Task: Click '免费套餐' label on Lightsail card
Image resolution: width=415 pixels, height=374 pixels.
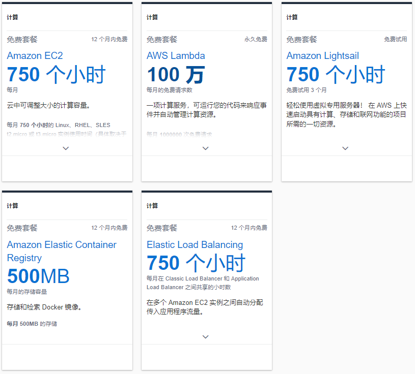Action: [301, 40]
